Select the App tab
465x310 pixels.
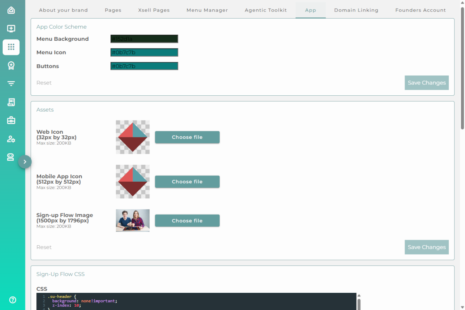(x=310, y=10)
